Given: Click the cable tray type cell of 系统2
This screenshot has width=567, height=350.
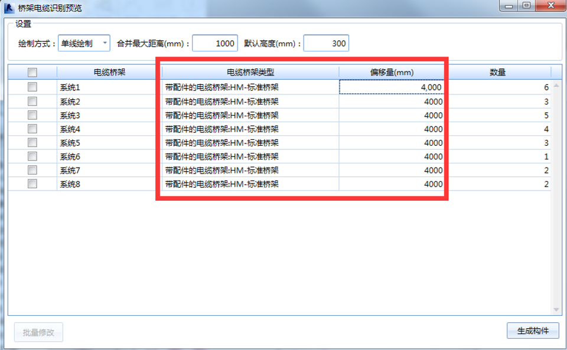Looking at the screenshot, I should 250,102.
